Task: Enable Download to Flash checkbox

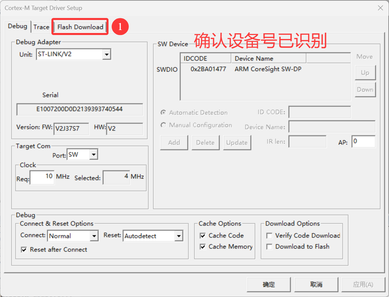Action: [269, 247]
